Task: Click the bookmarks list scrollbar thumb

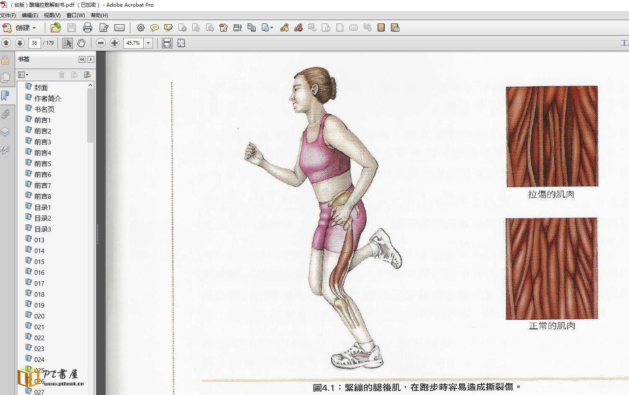Action: [90, 116]
